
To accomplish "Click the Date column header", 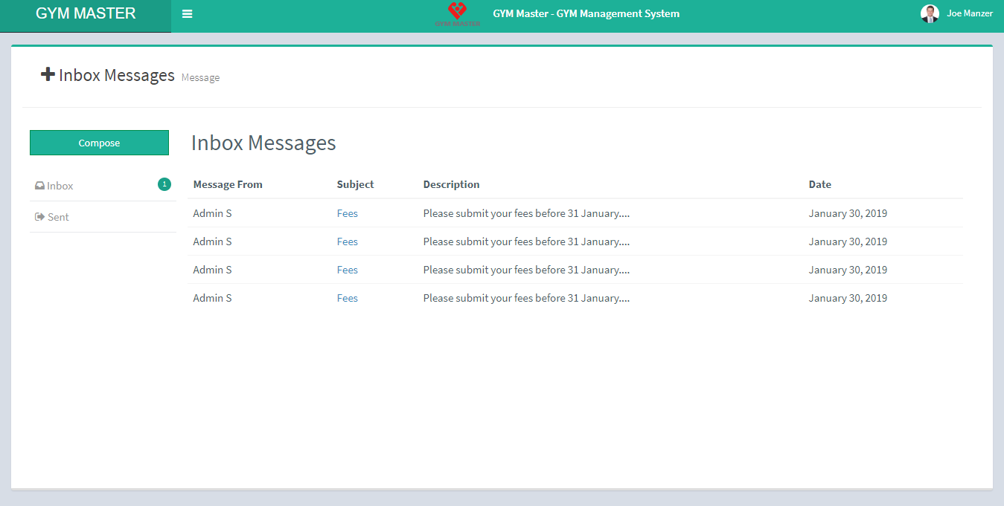I will pyautogui.click(x=819, y=184).
